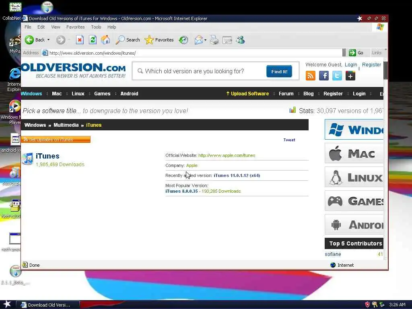
Task: Click the Tweet link
Action: click(x=289, y=140)
